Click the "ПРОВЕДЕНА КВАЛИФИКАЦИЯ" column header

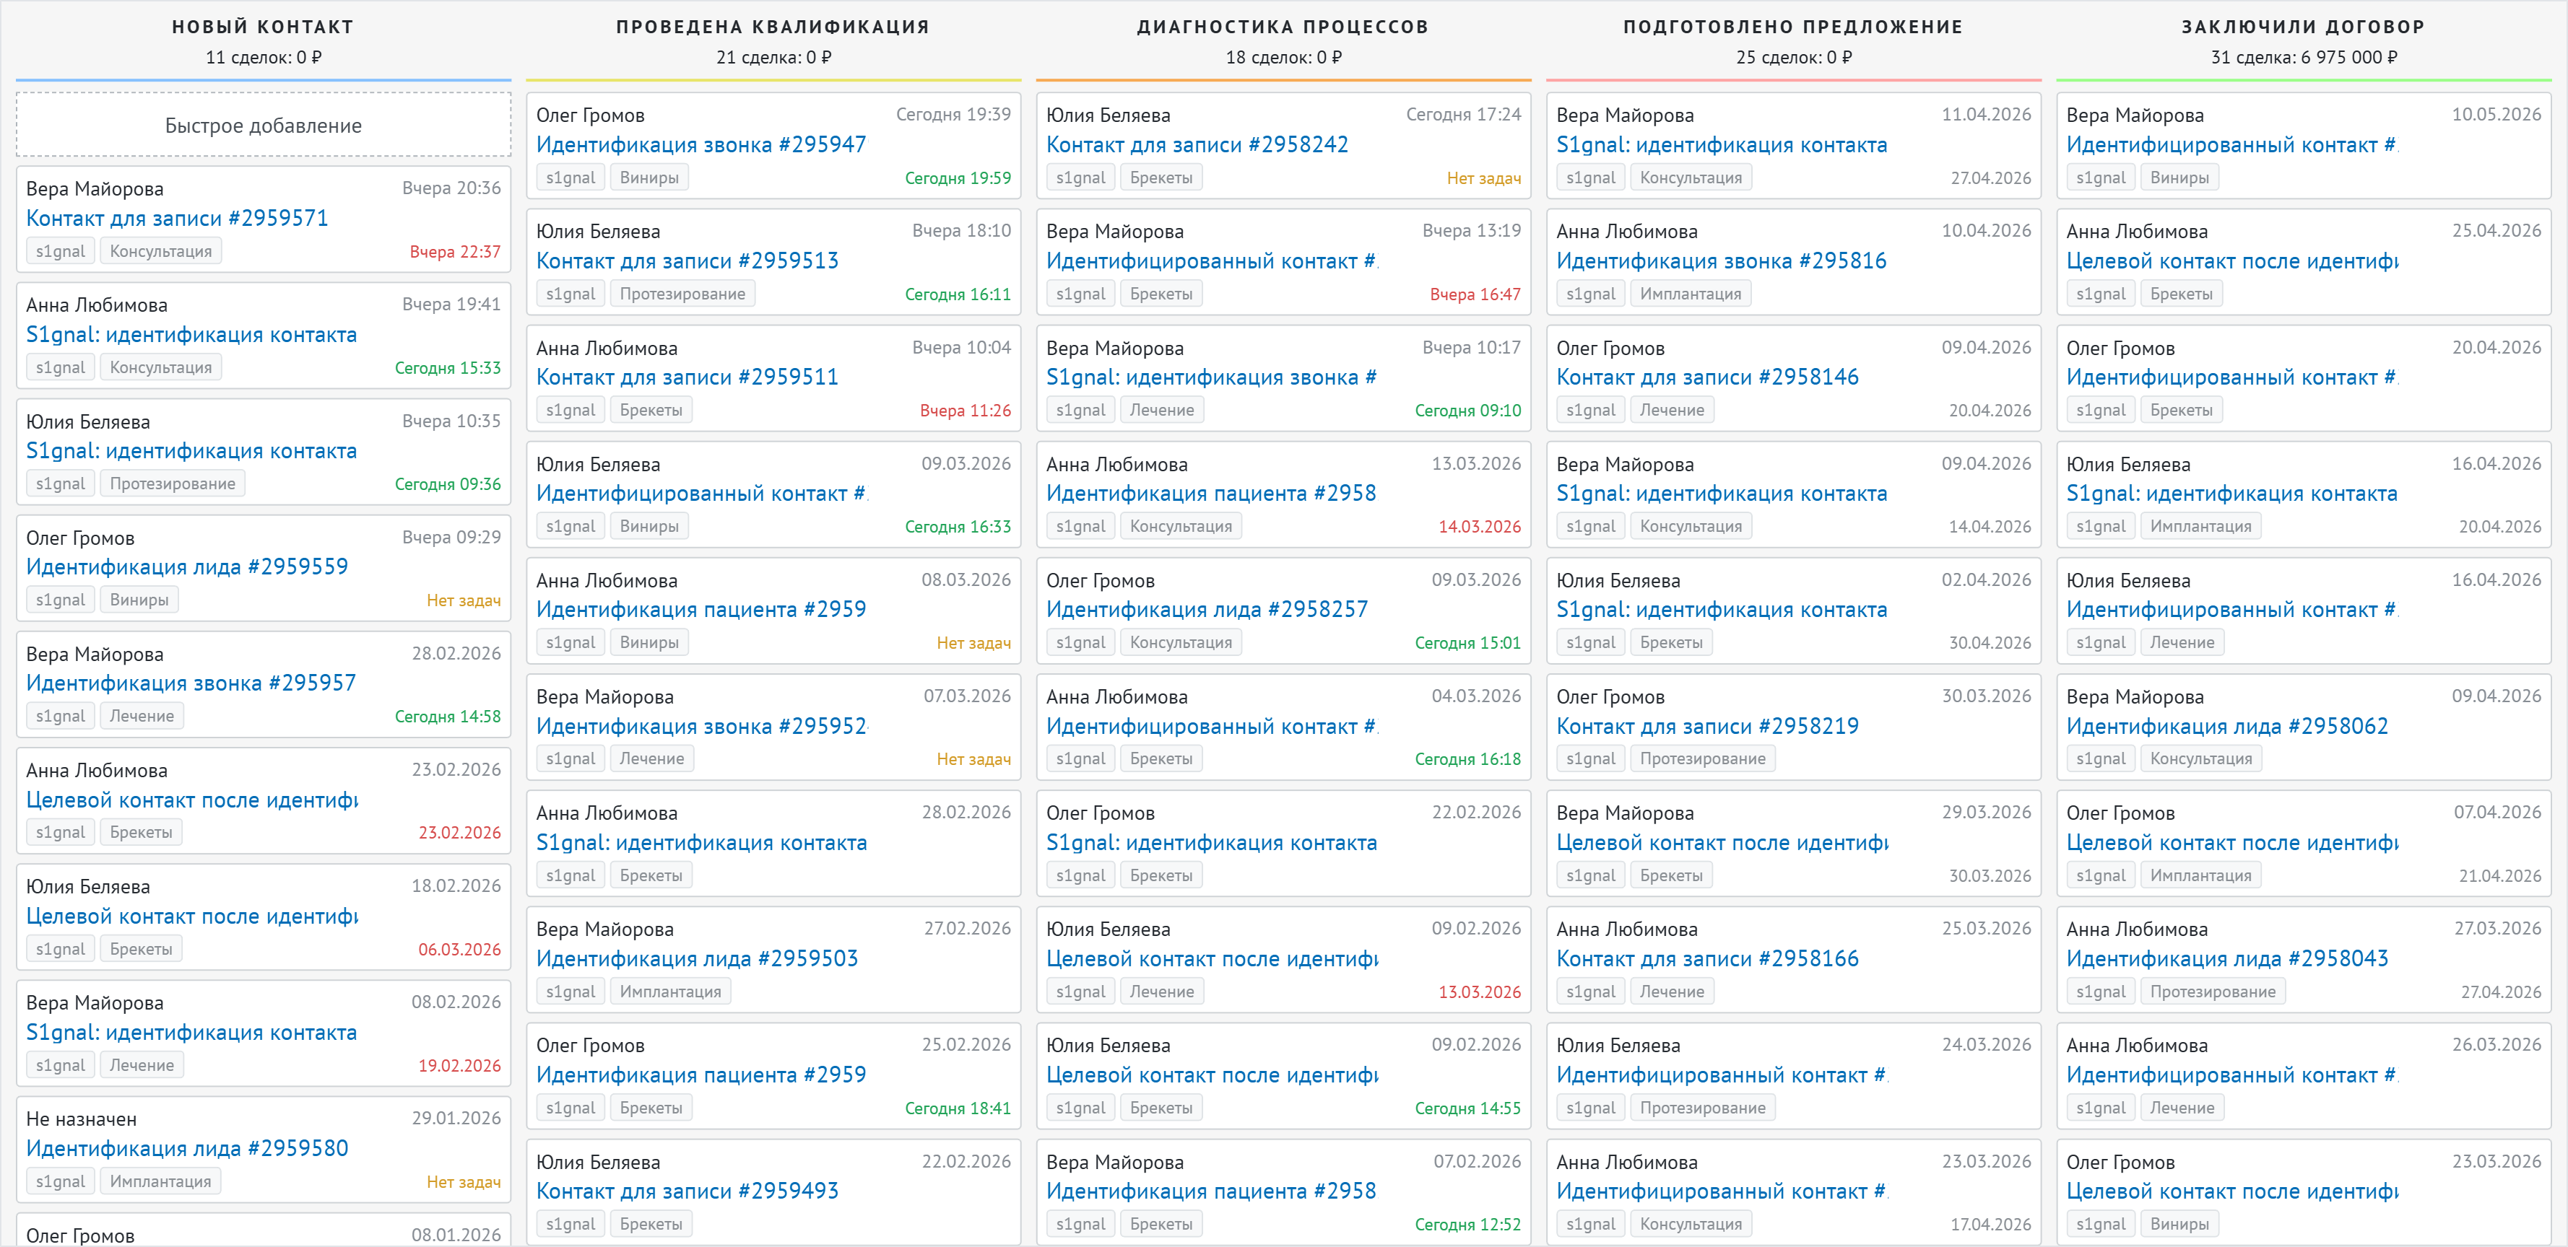pos(773,27)
